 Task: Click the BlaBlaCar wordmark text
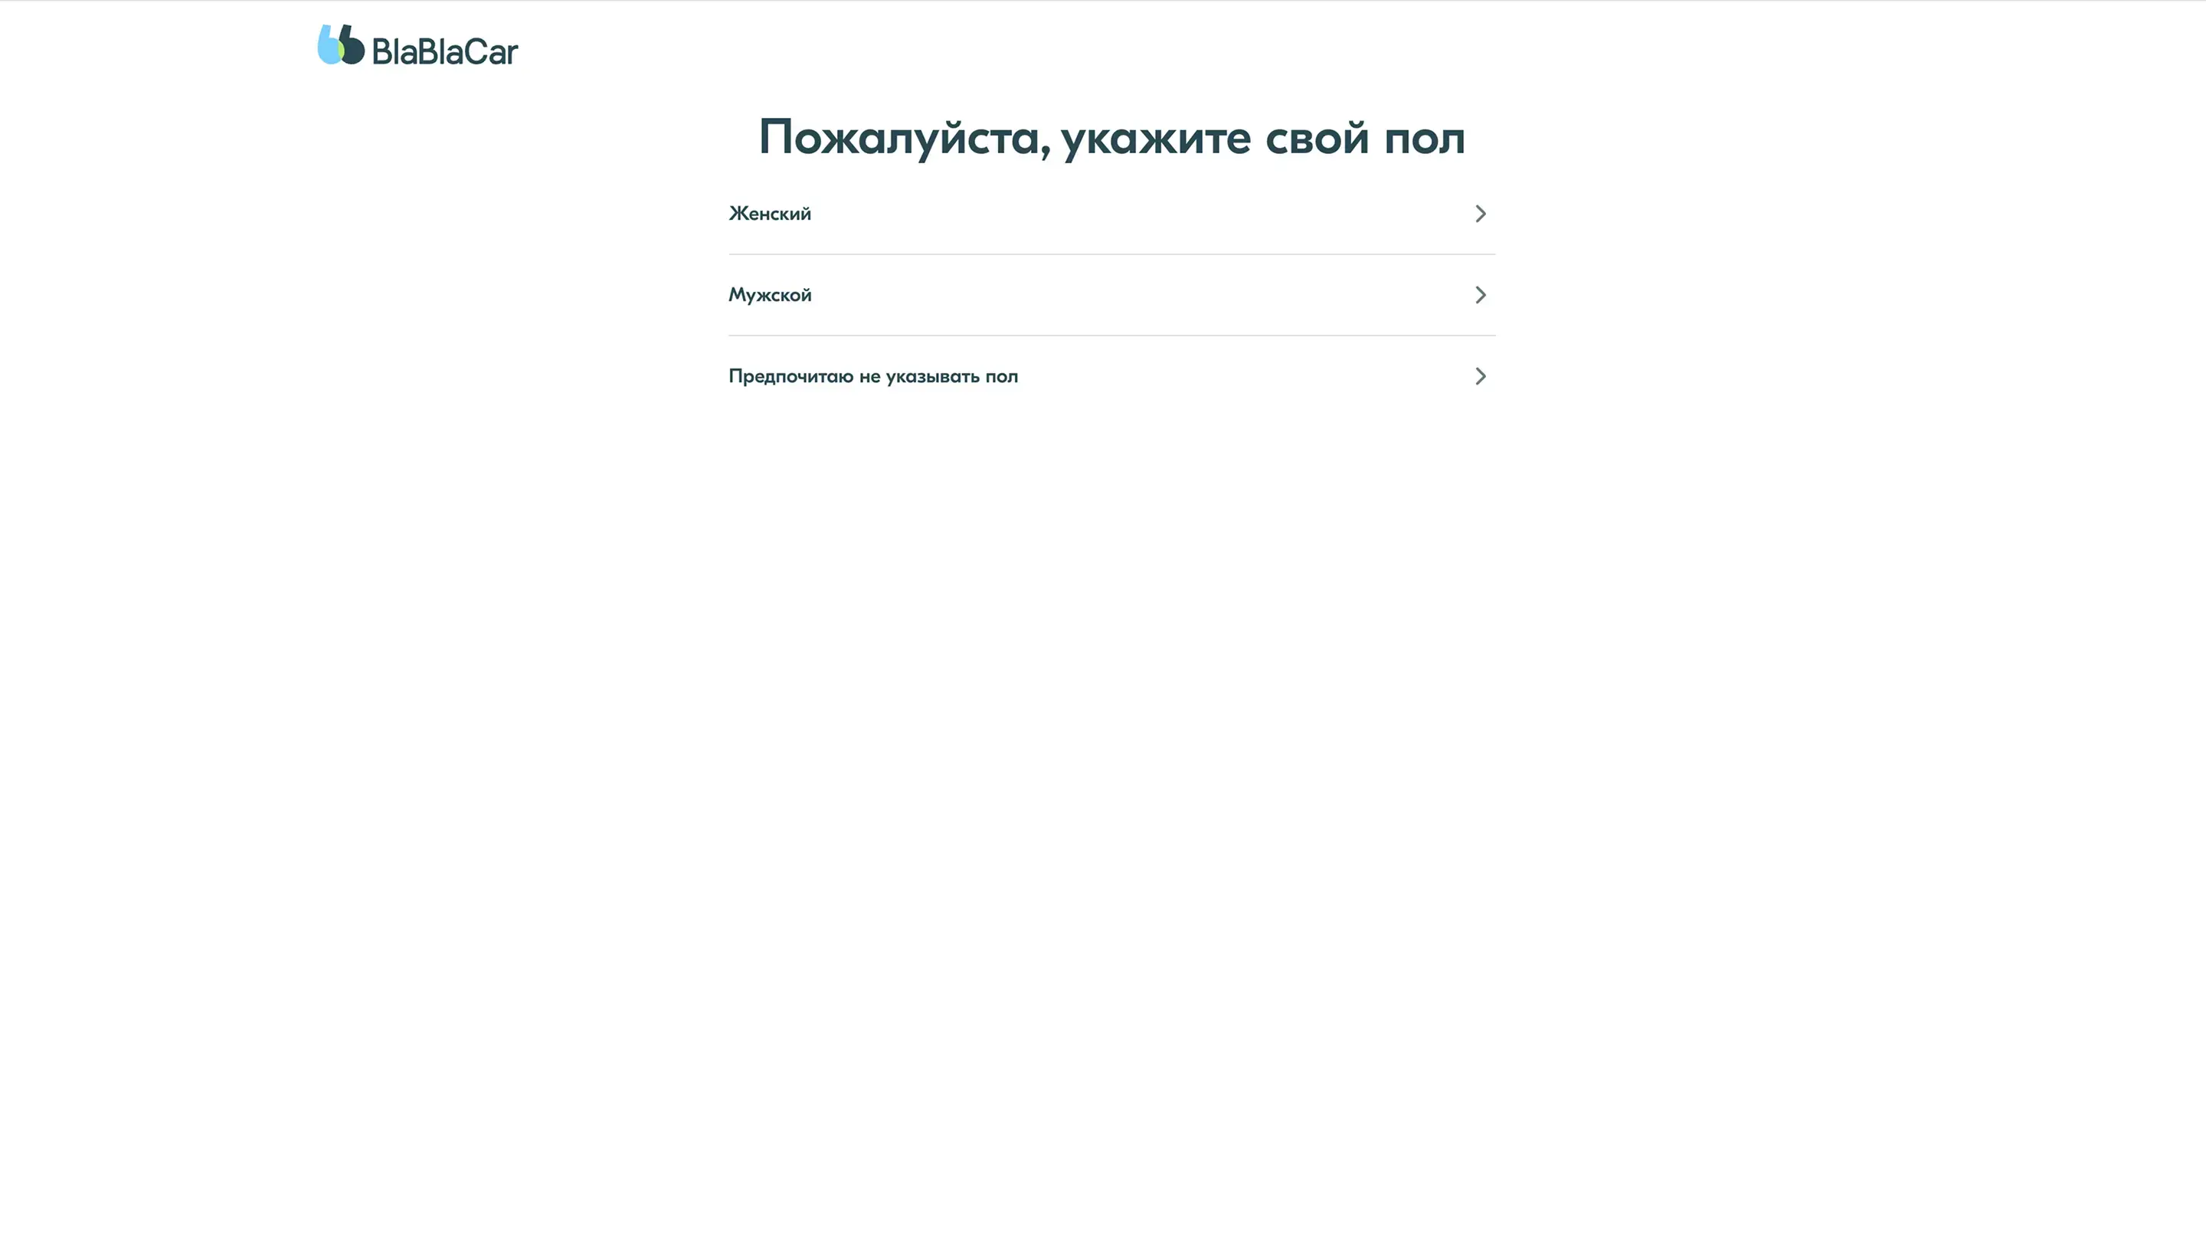(444, 52)
